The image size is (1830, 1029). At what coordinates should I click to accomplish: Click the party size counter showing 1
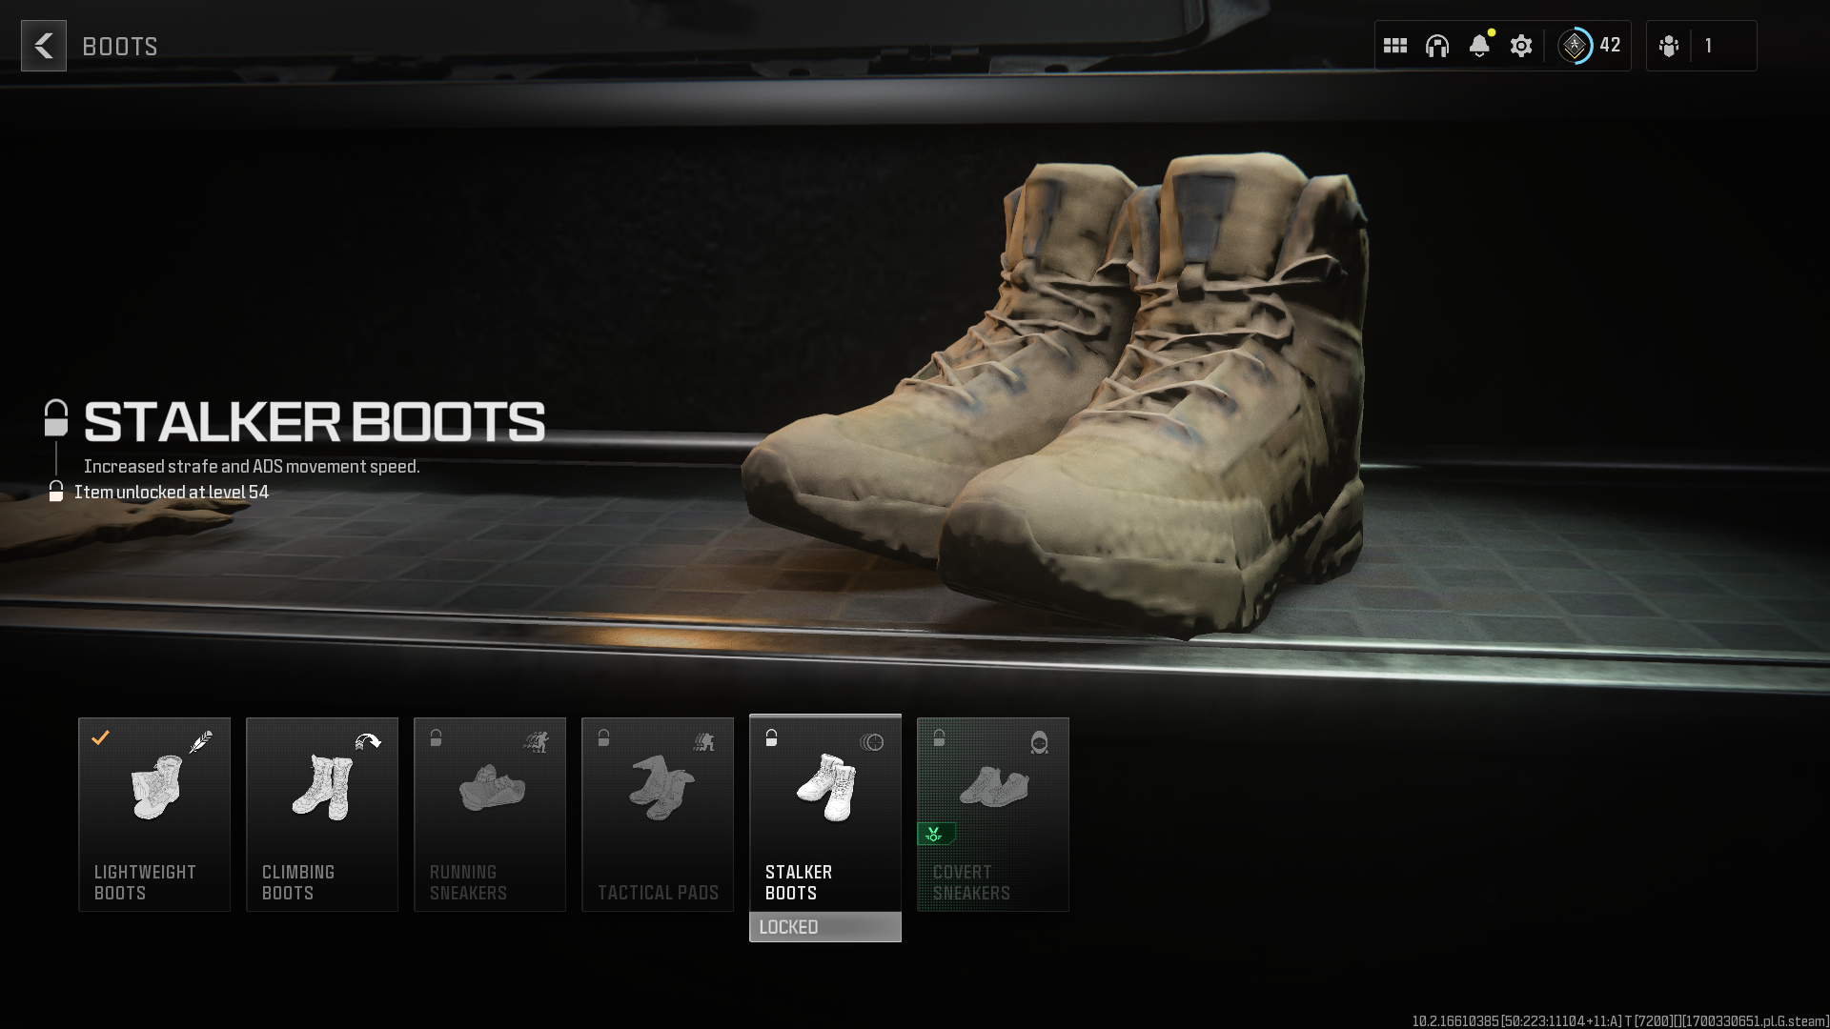coord(1709,45)
